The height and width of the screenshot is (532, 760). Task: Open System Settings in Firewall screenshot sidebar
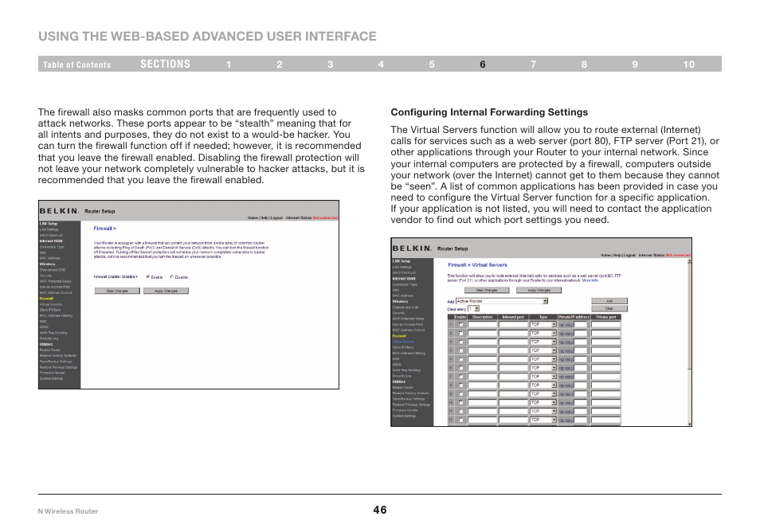point(51,378)
